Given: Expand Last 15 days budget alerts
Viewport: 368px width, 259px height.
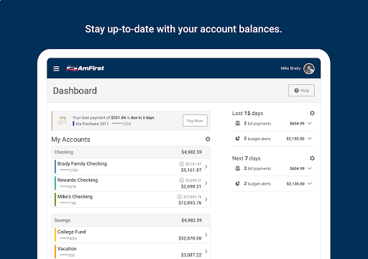Looking at the screenshot, I should (x=310, y=139).
